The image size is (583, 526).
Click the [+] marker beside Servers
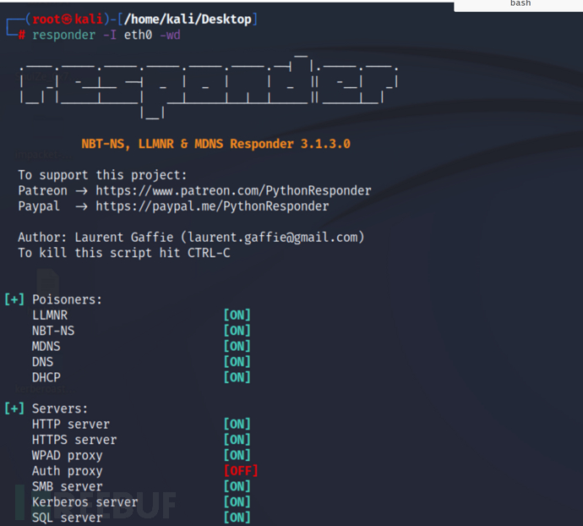pyautogui.click(x=14, y=408)
